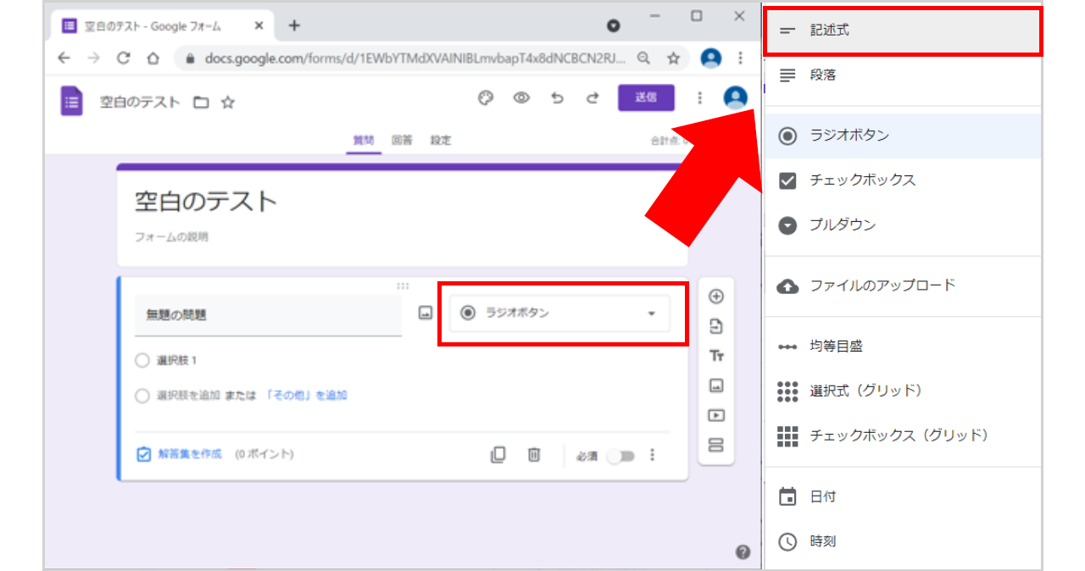1085x571 pixels.
Task: Click the 解答集を作成 link
Action: click(189, 454)
